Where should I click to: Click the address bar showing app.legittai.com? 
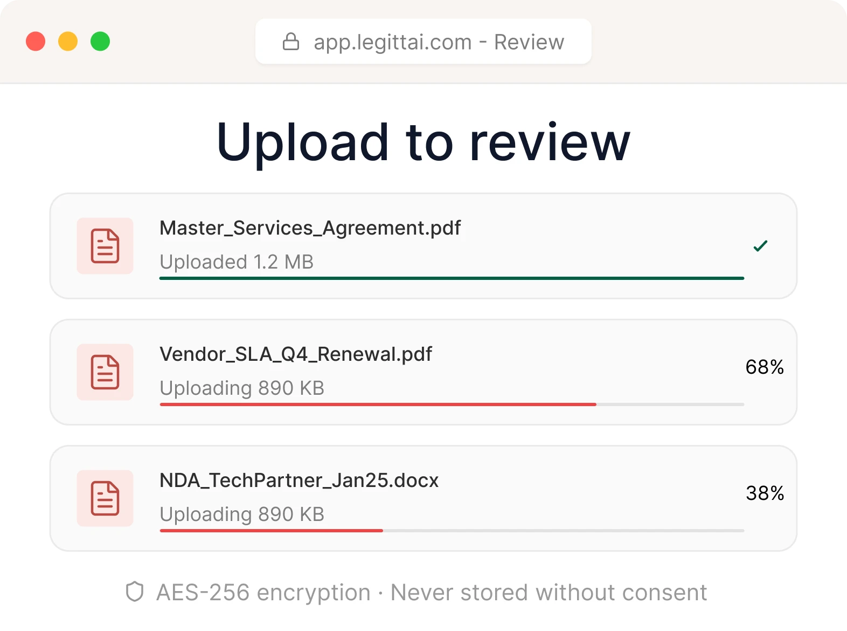coord(424,42)
